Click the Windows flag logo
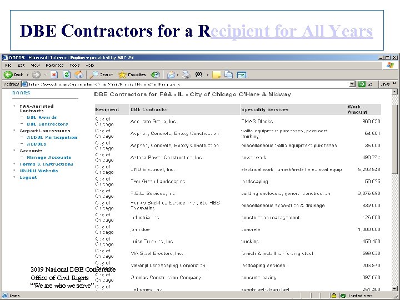Image resolution: width=400 pixels, height=300 pixels. pos(390,65)
